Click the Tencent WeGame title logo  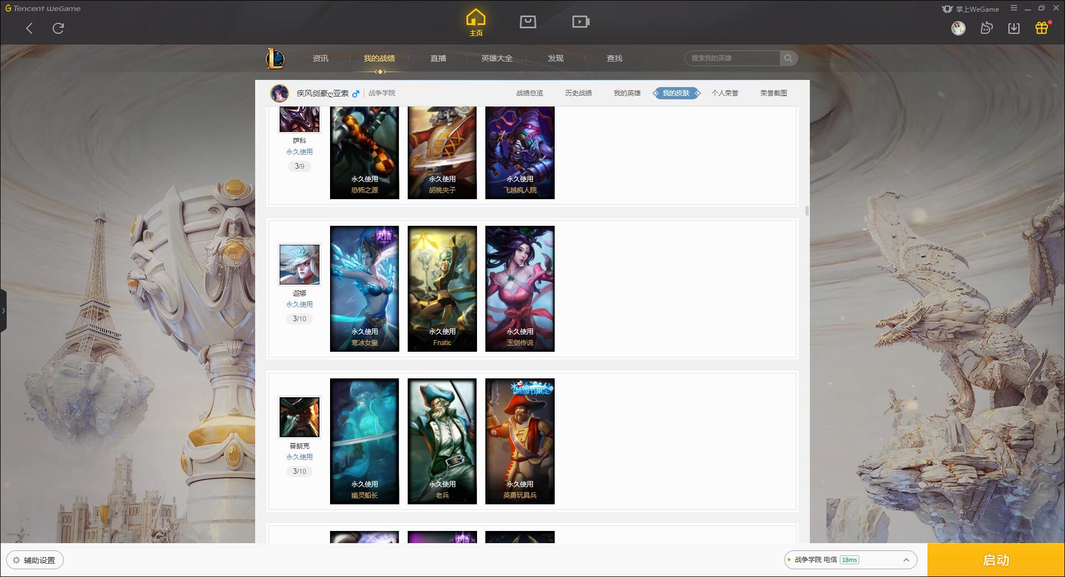point(43,8)
